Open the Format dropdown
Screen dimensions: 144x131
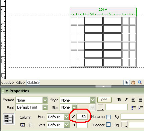[45, 100]
